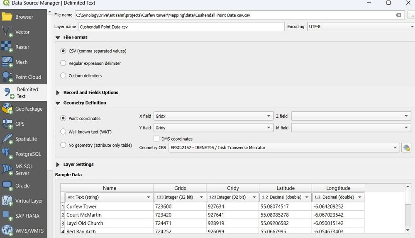
Task: Switch to the GeoPackage tab label
Action: coord(29,109)
